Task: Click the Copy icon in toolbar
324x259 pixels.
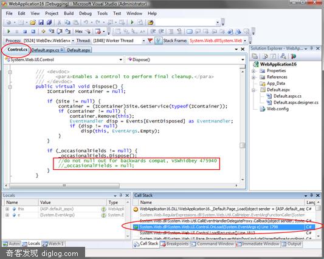Action: [67, 22]
